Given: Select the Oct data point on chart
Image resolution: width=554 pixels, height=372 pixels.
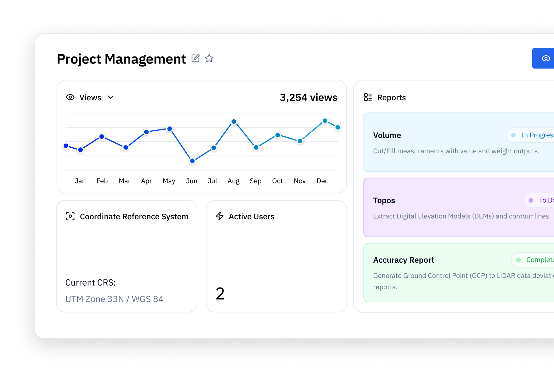Looking at the screenshot, I should 278,135.
